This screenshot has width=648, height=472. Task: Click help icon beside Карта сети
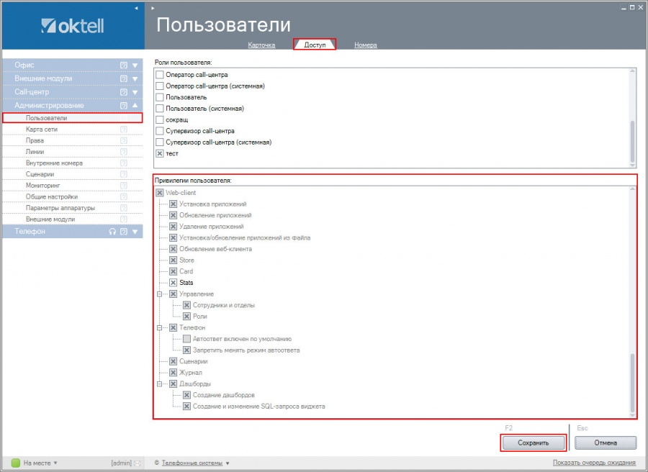click(124, 130)
